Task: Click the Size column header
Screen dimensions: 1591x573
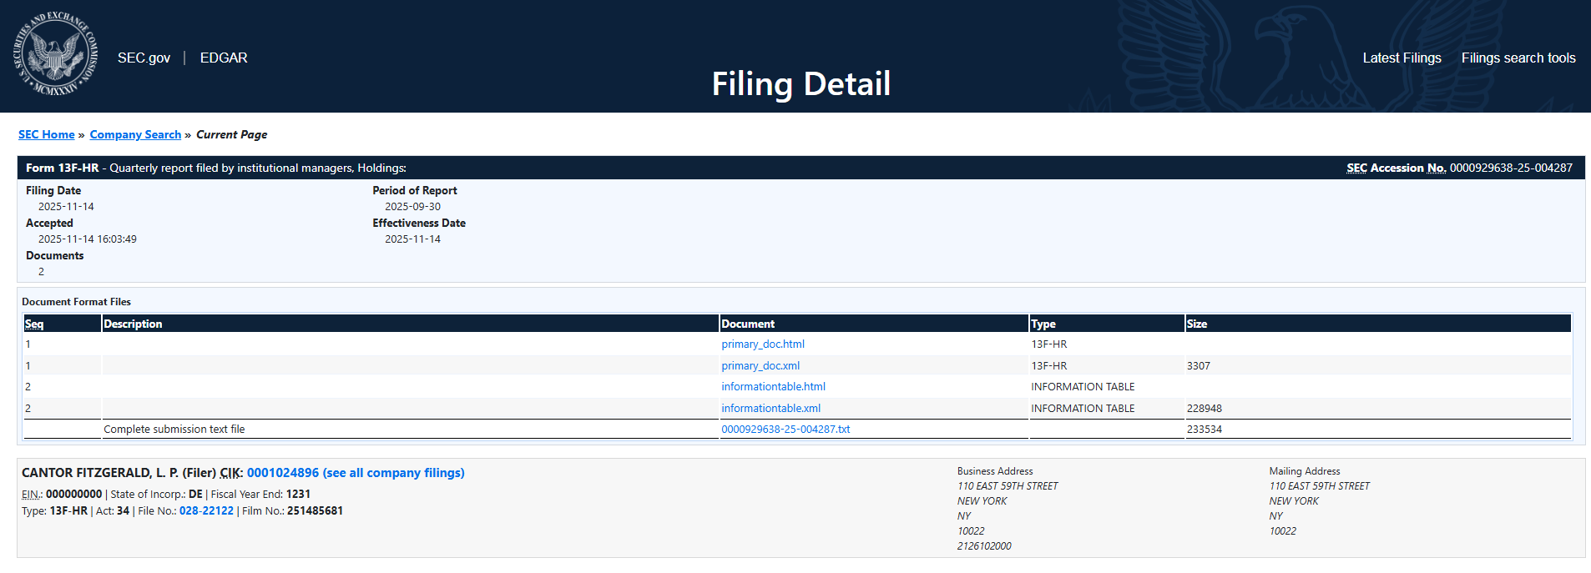Action: 1196,324
